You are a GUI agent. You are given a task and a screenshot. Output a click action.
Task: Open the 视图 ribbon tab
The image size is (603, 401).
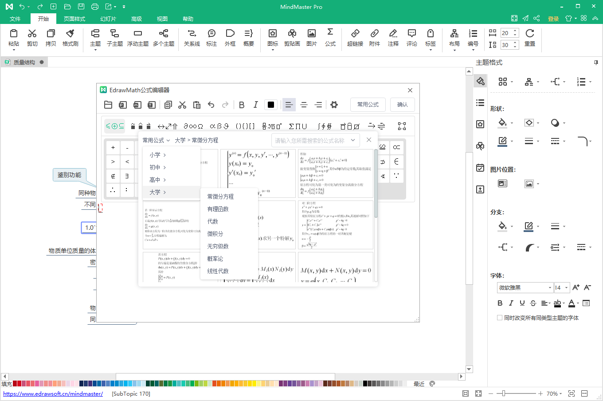(x=162, y=19)
